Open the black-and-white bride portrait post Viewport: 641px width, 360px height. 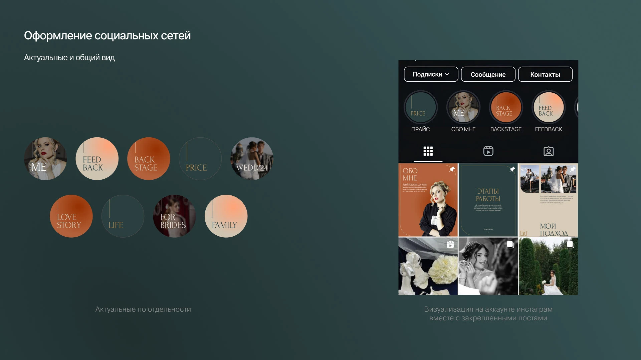(x=488, y=266)
